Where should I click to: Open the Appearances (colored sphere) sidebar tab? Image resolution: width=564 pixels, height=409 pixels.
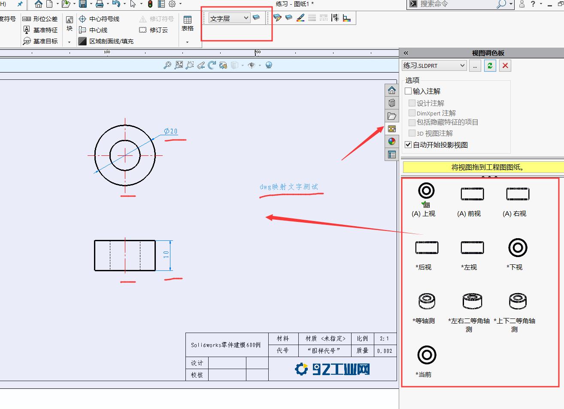pos(391,141)
